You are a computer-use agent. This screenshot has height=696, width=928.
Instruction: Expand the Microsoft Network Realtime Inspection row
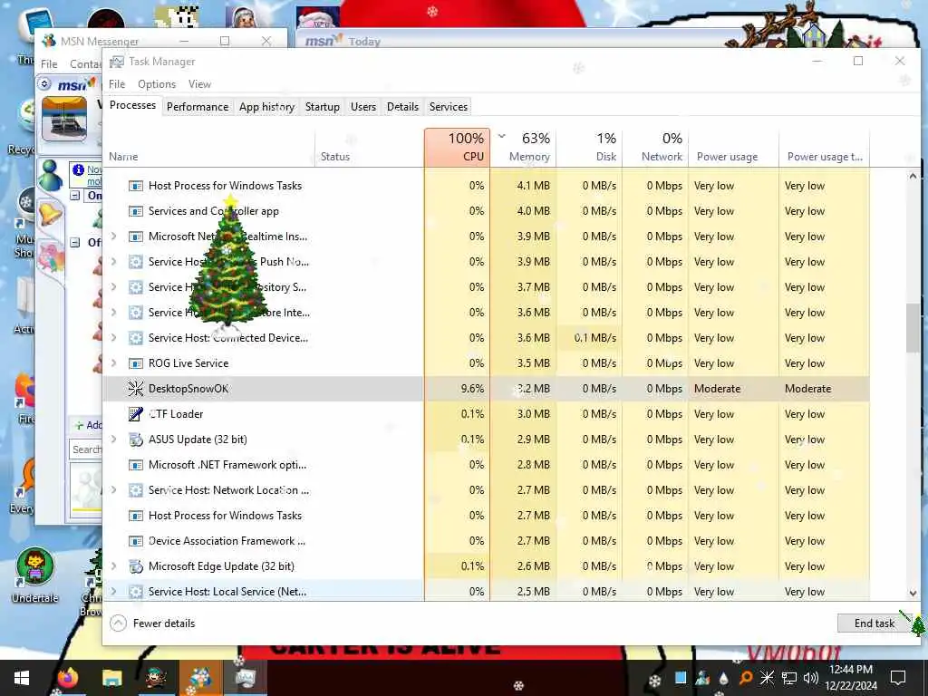[114, 237]
